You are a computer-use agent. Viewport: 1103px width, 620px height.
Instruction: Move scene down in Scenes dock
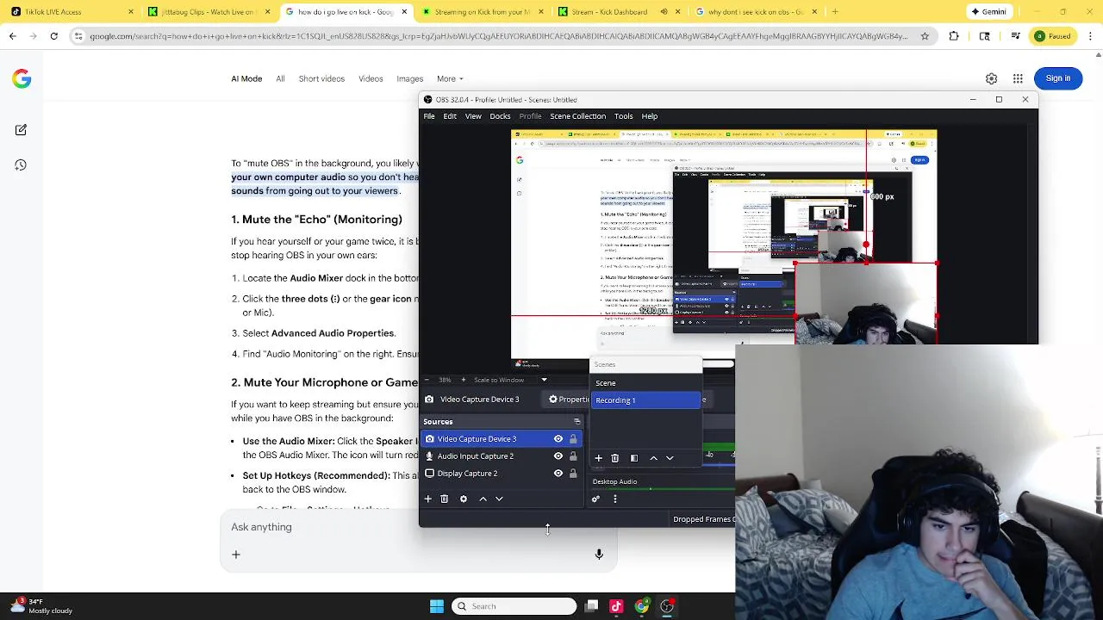pyautogui.click(x=670, y=458)
